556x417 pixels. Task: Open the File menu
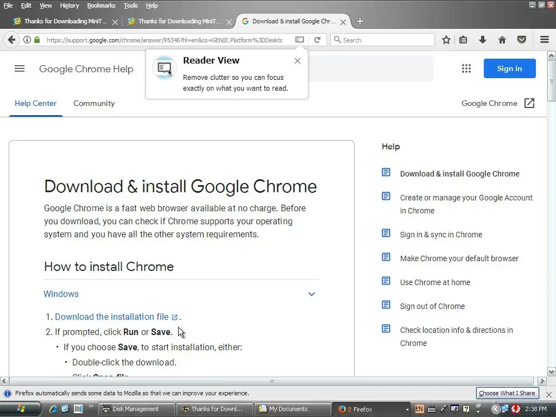point(8,5)
